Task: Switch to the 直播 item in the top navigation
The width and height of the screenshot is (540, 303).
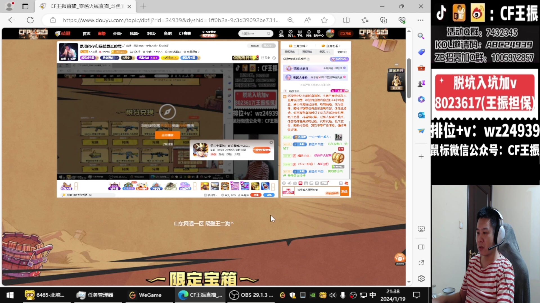Action: pyautogui.click(x=102, y=33)
